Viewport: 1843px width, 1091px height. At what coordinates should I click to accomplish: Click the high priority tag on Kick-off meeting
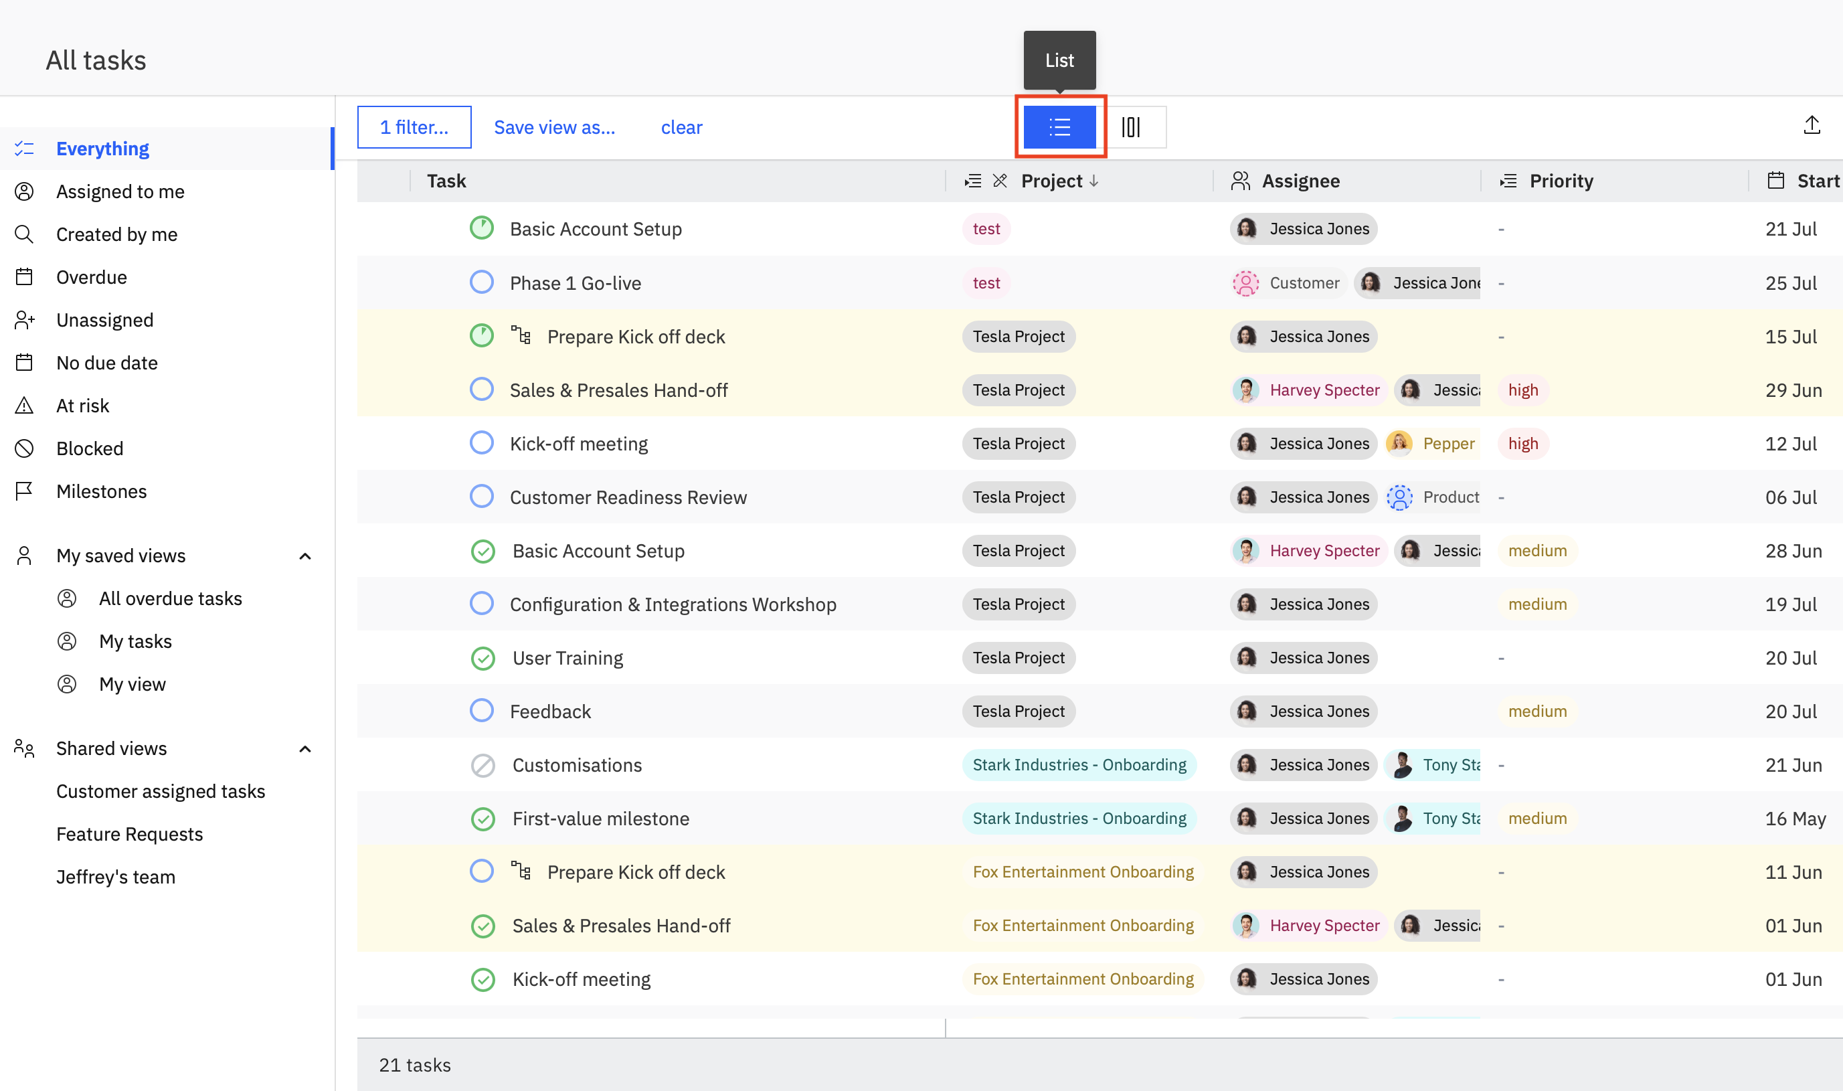tap(1522, 443)
